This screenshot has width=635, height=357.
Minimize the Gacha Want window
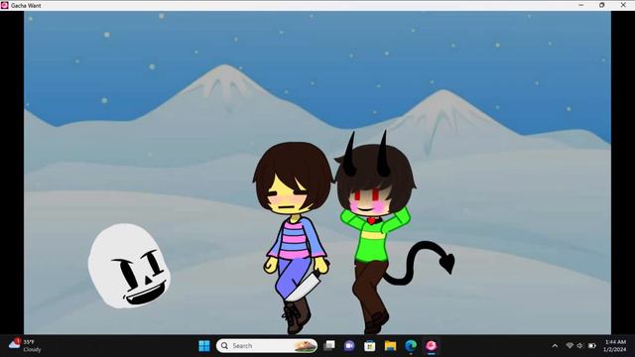(x=581, y=5)
